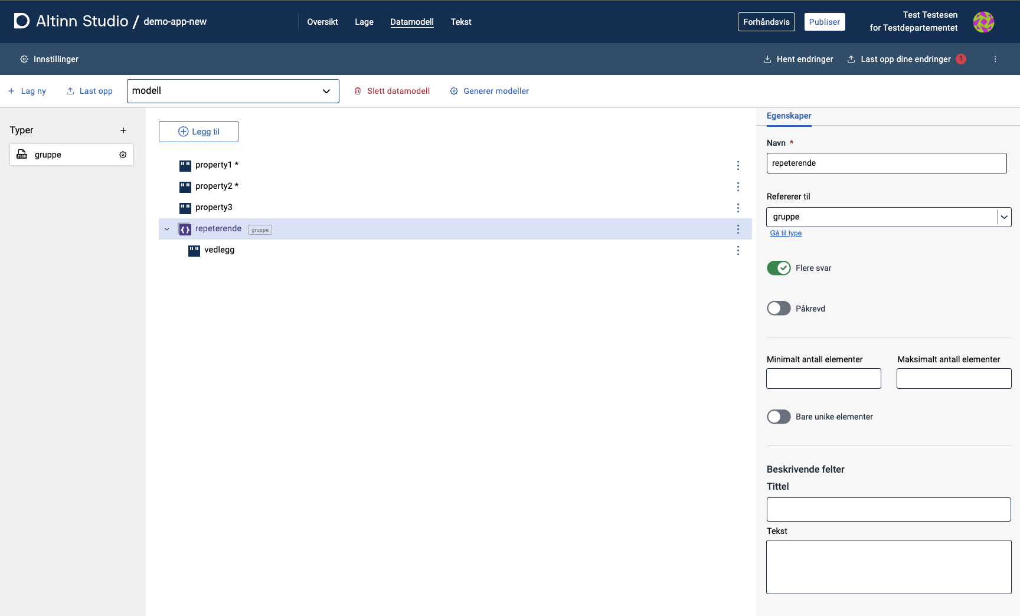Image resolution: width=1020 pixels, height=616 pixels.
Task: Click the Tekst textarea in properties
Action: [x=889, y=567]
